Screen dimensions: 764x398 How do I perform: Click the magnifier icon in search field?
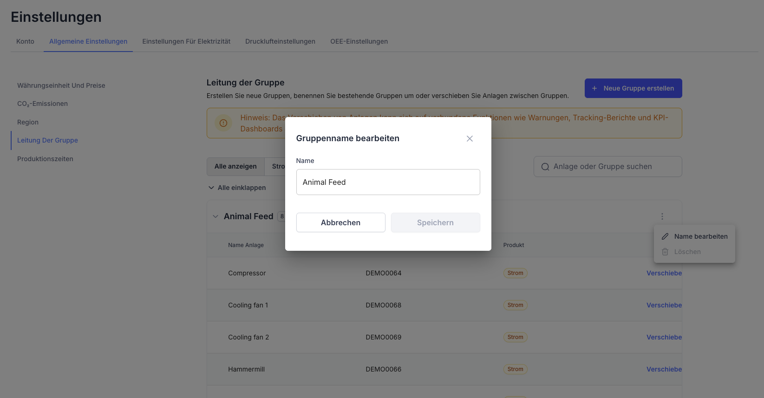[545, 167]
